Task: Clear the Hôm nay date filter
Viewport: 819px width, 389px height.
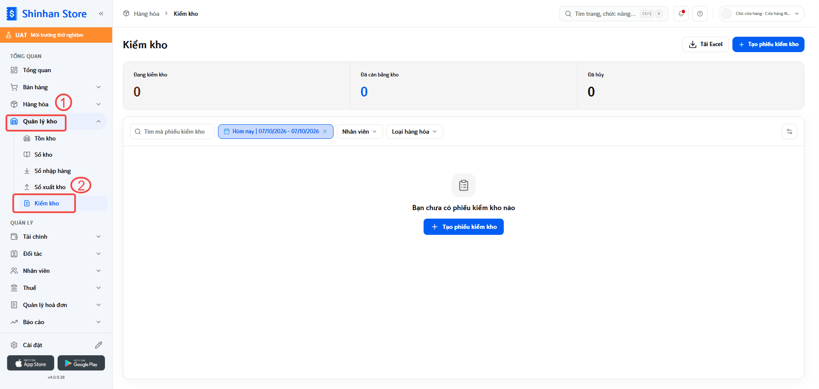Action: coord(325,132)
